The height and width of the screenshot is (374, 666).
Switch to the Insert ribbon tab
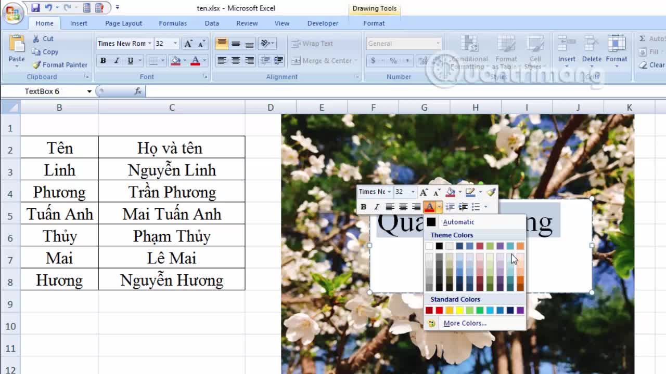79,23
